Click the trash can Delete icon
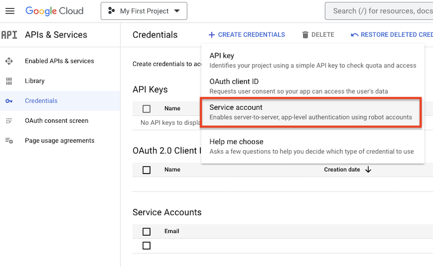Image resolution: width=433 pixels, height=267 pixels. pyautogui.click(x=305, y=35)
